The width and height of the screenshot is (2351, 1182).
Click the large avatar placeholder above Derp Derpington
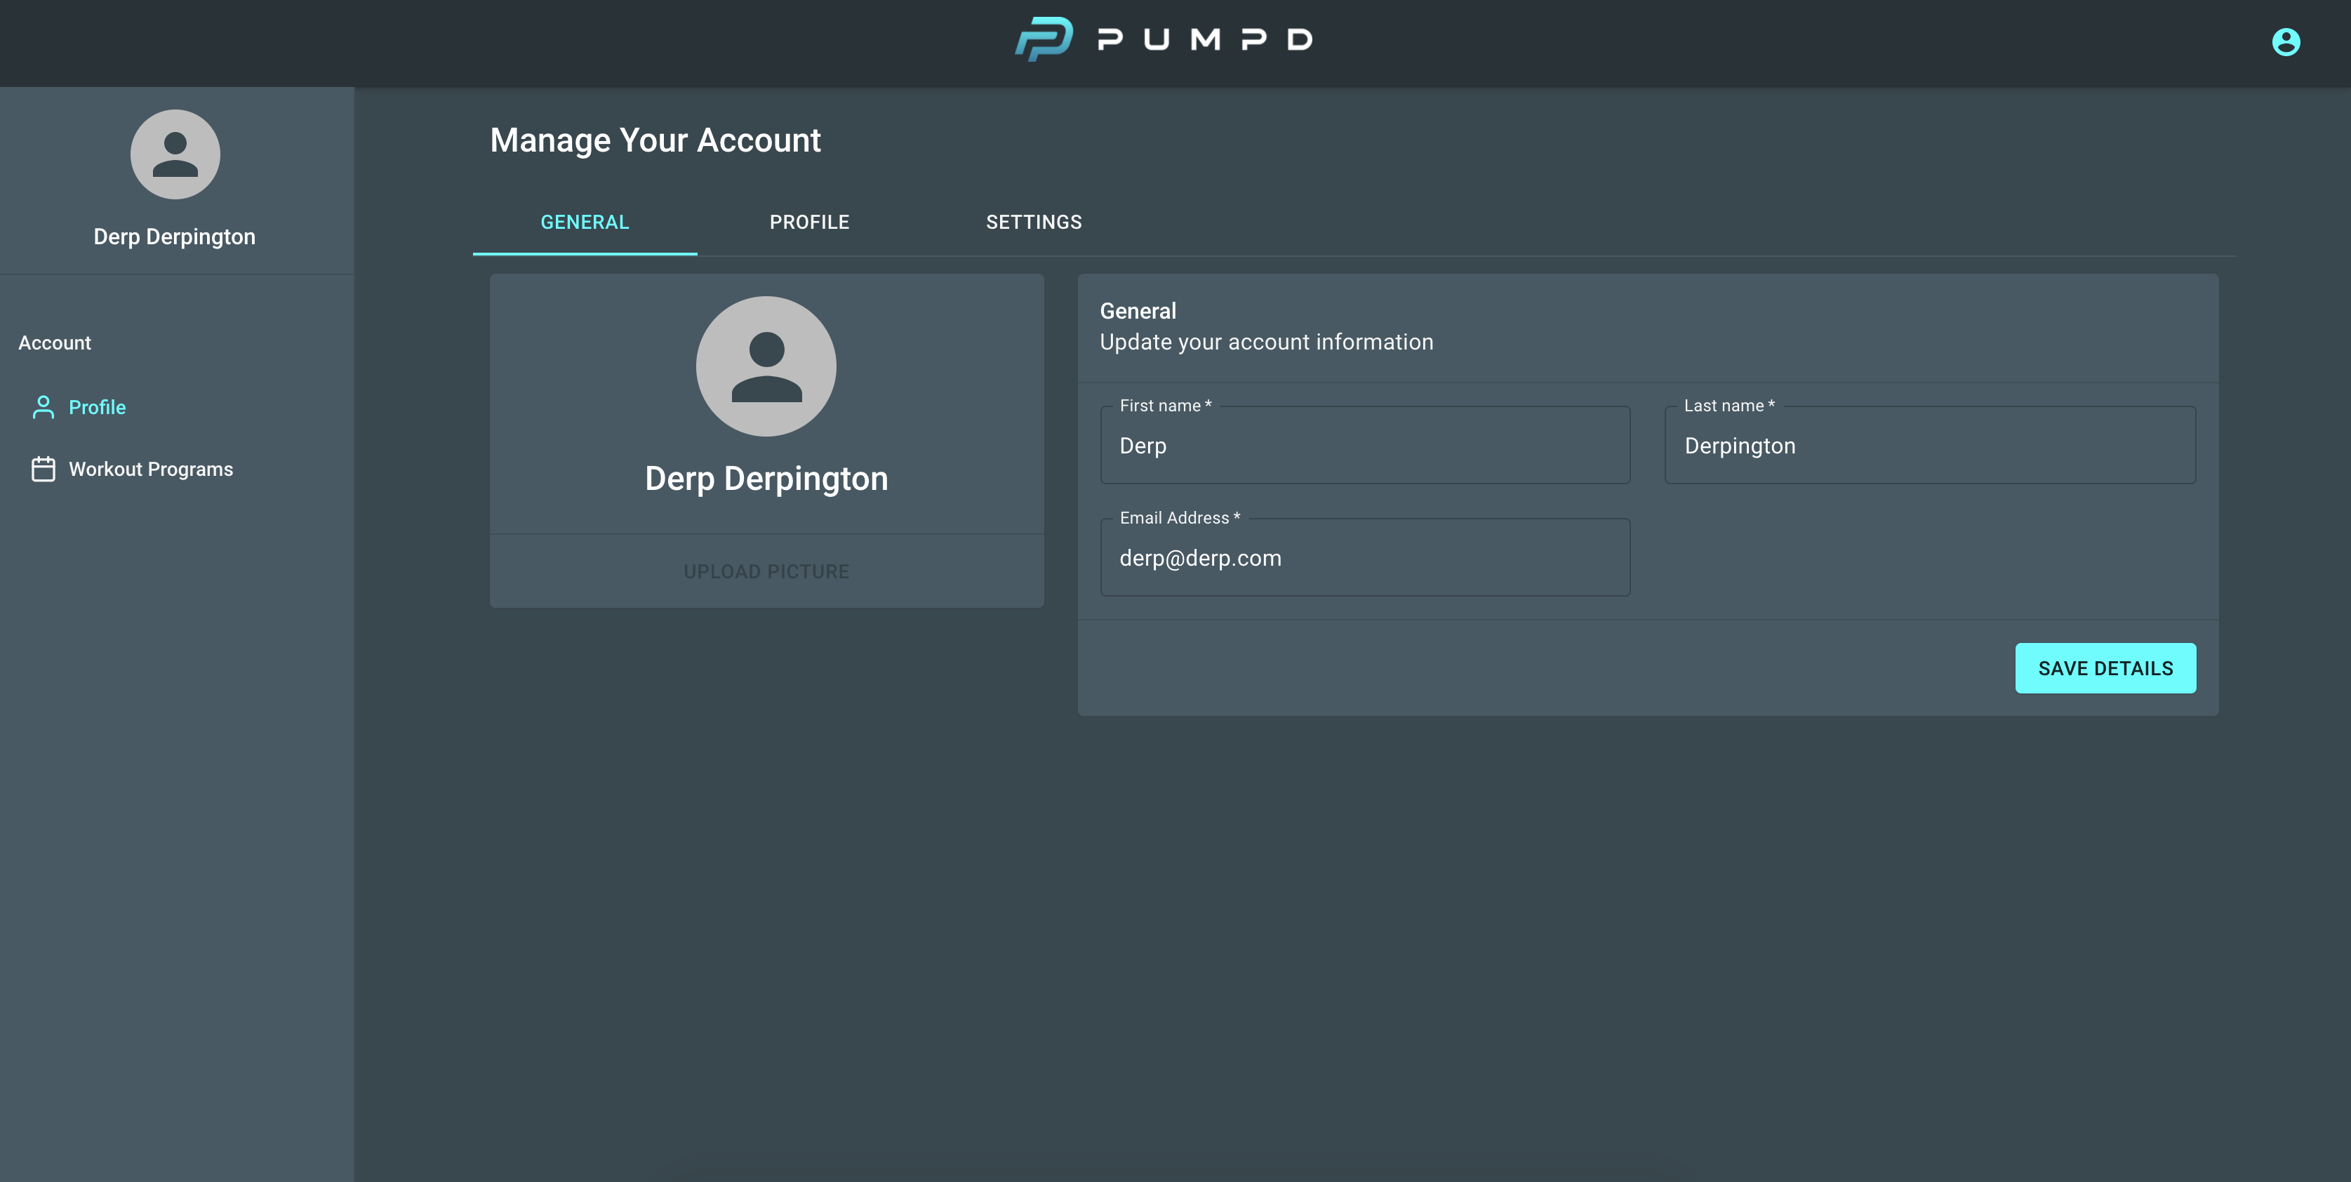click(x=766, y=366)
